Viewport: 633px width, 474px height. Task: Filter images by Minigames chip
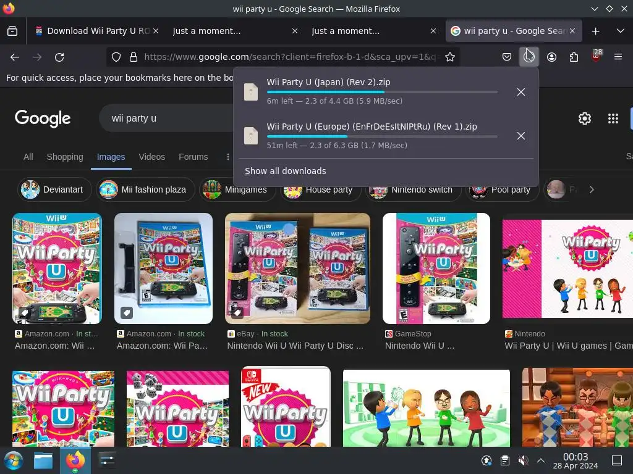[237, 189]
